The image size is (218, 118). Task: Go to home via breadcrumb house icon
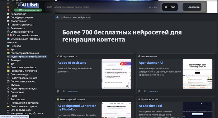point(57,17)
